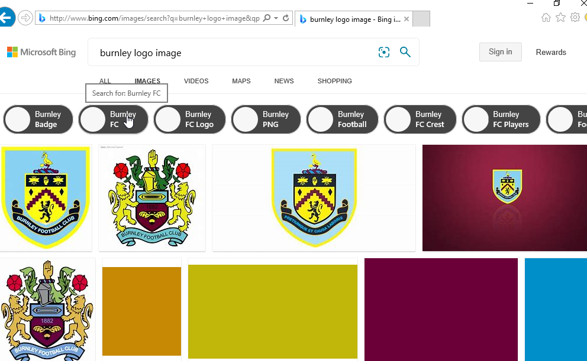Open the Rewards link
The image size is (587, 361).
[x=551, y=53]
